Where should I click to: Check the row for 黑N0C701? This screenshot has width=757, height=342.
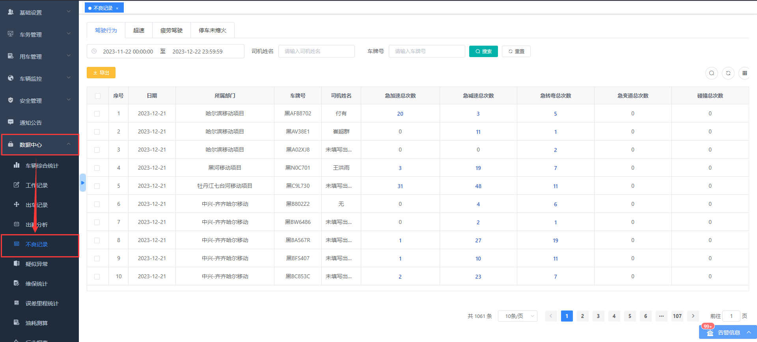click(x=97, y=168)
